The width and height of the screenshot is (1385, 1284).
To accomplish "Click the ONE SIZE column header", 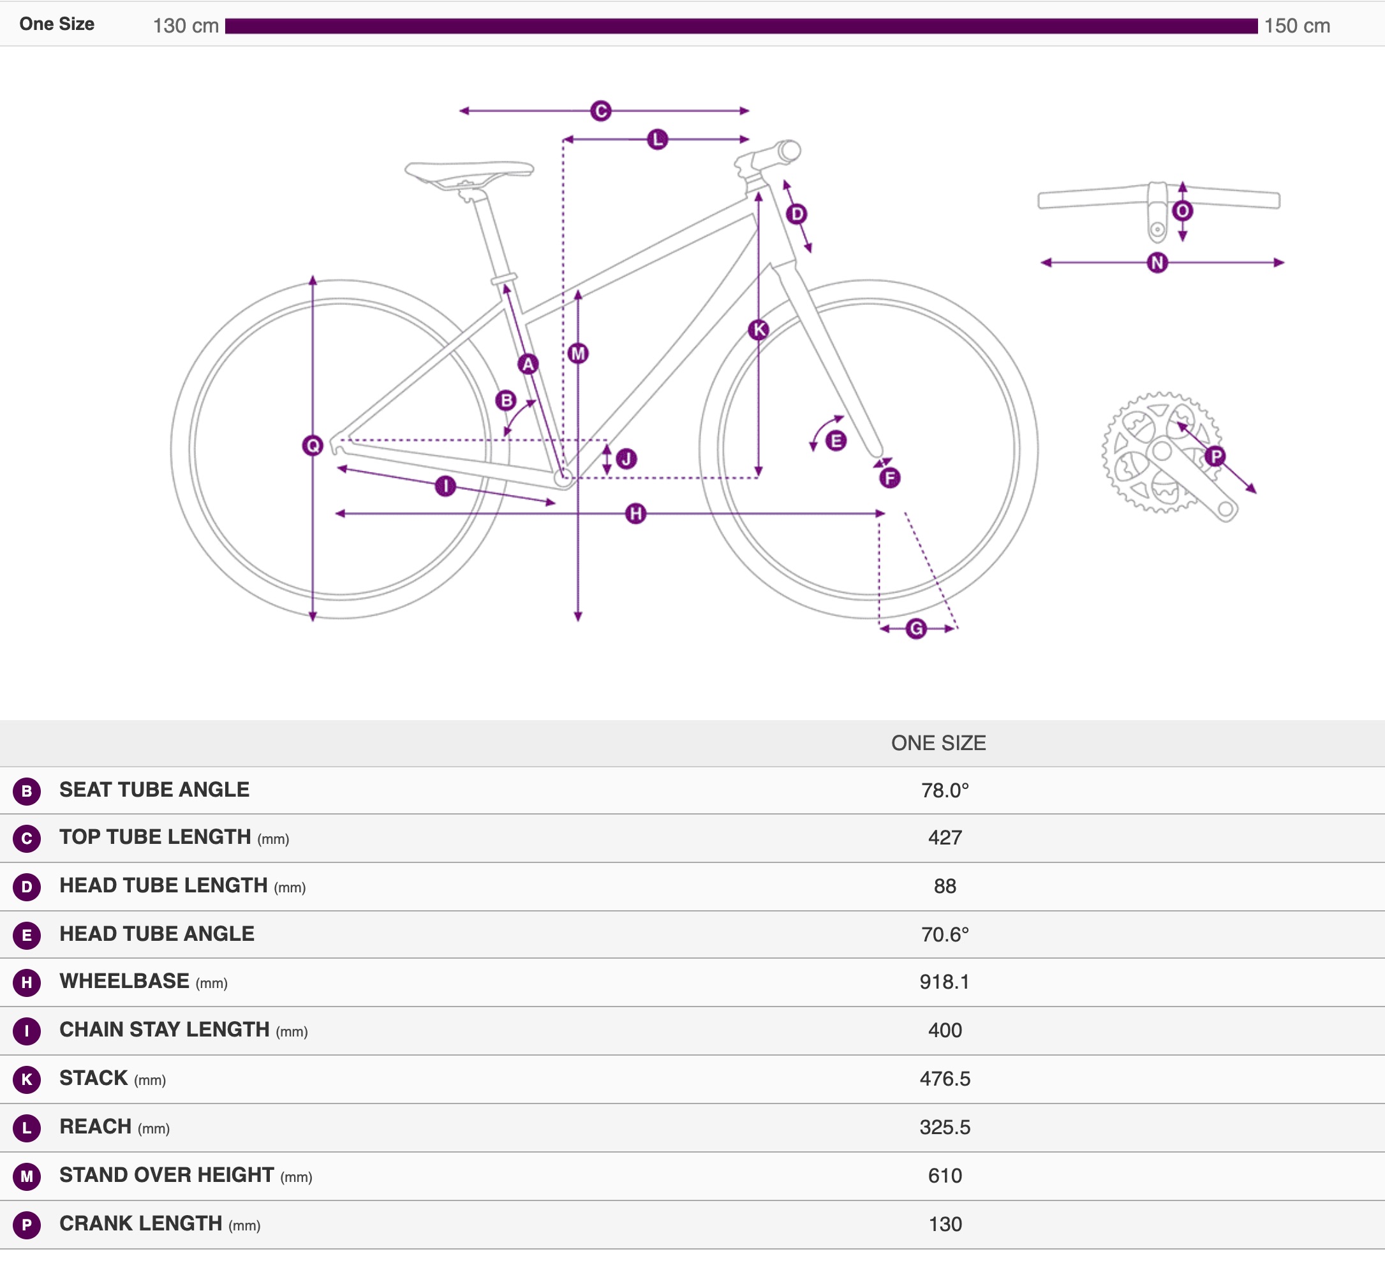I will (938, 742).
